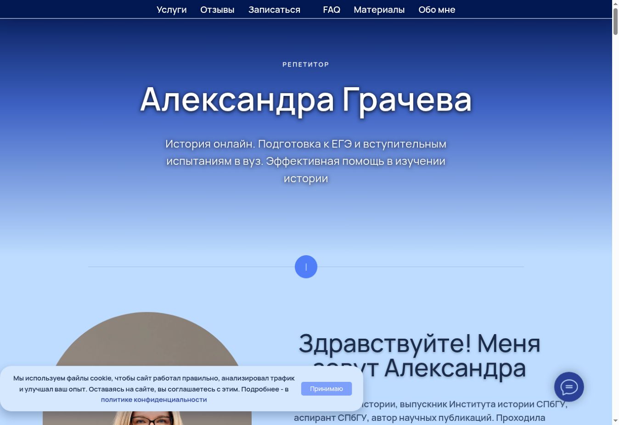Click the Здравствуйте! Меня зовут Александра heading
Screen dimensions: 619x425
point(419,355)
